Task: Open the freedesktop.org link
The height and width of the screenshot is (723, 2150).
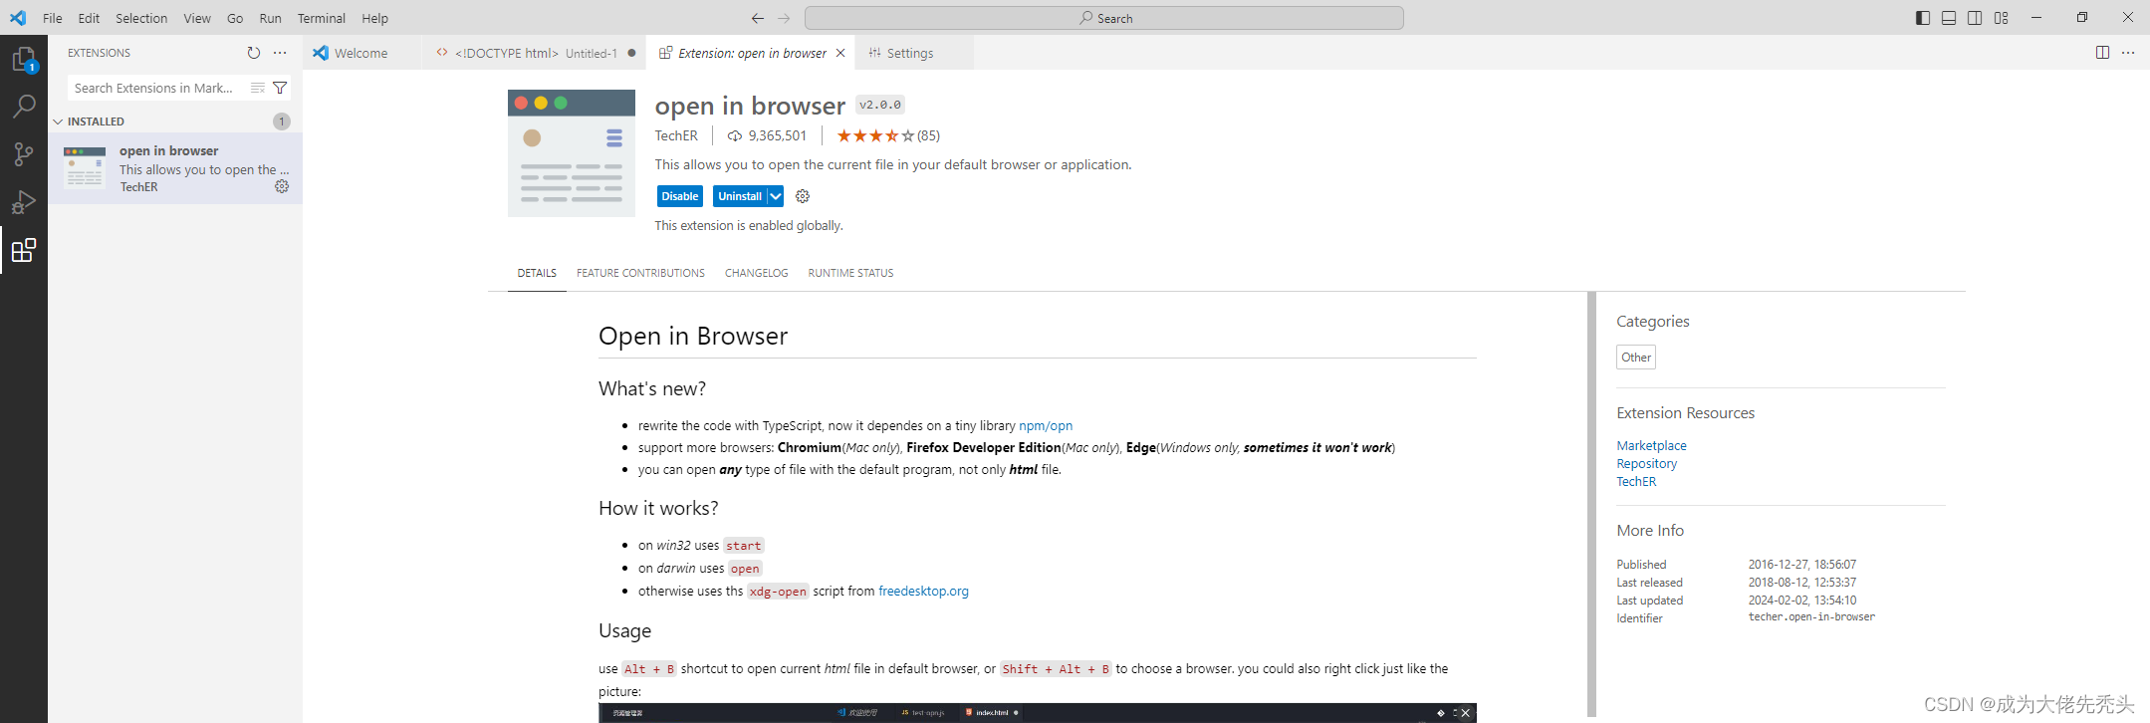Action: (x=923, y=591)
